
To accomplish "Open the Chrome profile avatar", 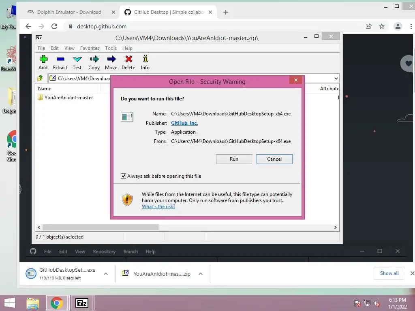I will coord(398,26).
